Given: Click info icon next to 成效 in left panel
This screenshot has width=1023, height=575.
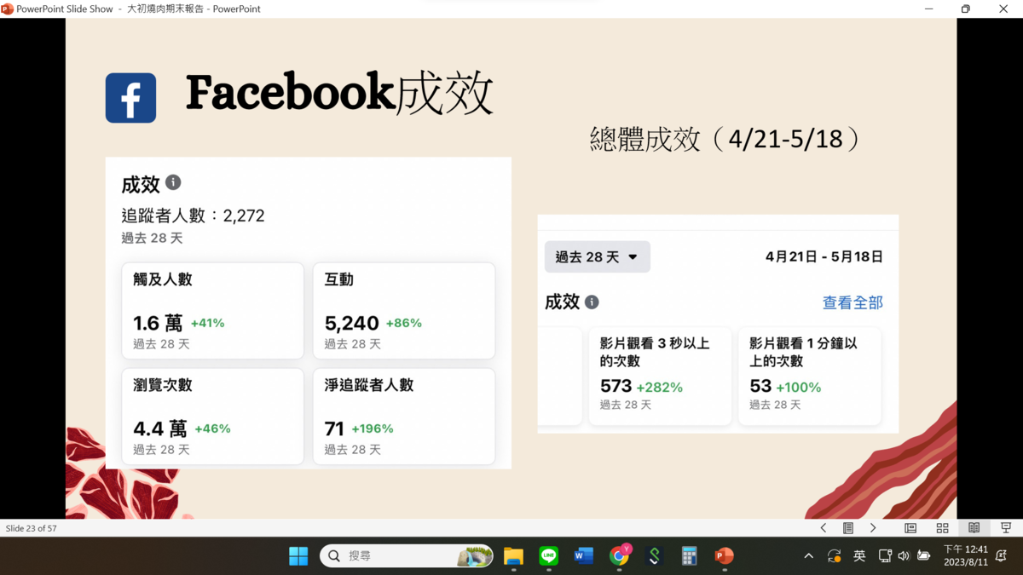Looking at the screenshot, I should click(x=173, y=182).
